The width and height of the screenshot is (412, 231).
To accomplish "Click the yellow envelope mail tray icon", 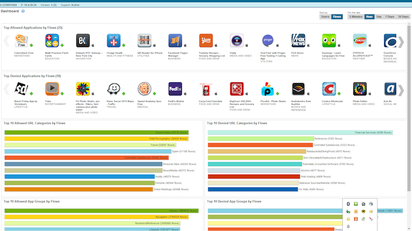I will click(371, 211).
